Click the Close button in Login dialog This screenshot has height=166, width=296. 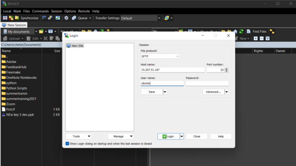coord(197,136)
